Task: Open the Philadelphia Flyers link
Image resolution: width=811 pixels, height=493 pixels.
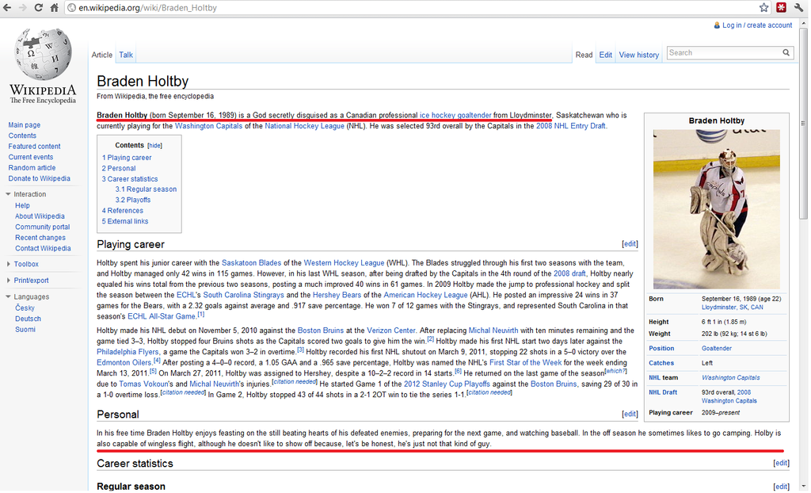Action: pyautogui.click(x=128, y=352)
